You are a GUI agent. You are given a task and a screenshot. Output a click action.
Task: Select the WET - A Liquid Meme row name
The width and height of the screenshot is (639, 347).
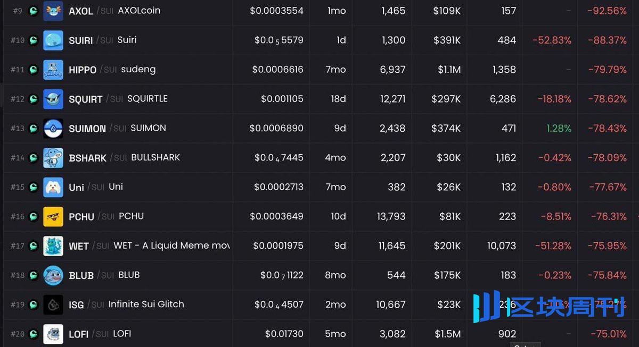tap(171, 246)
